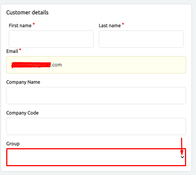
Task: Click the Customer details heading
Action: click(x=28, y=12)
